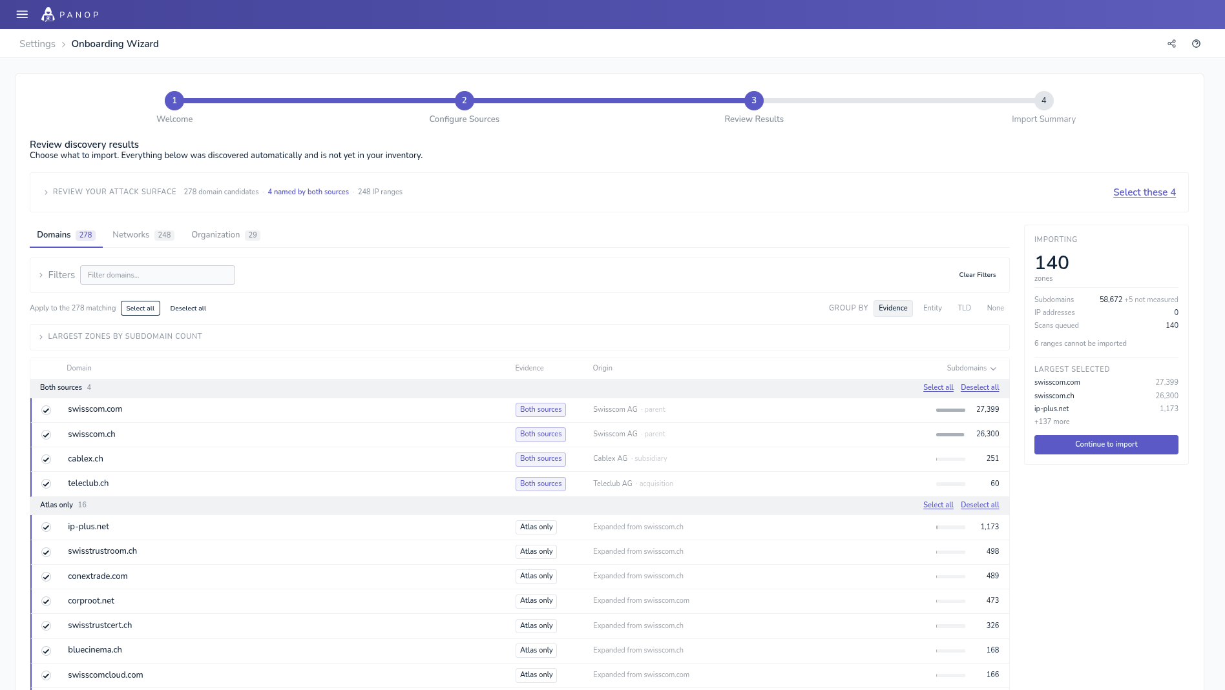Viewport: 1225px width, 690px height.
Task: Group by TLD
Action: 964,308
